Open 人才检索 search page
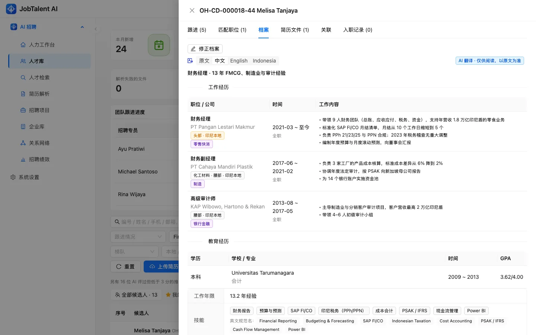Screen dimensions: 536x335 click(x=50, y=77)
